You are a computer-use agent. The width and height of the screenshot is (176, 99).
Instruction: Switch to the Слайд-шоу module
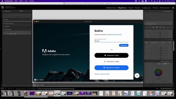point(146,8)
